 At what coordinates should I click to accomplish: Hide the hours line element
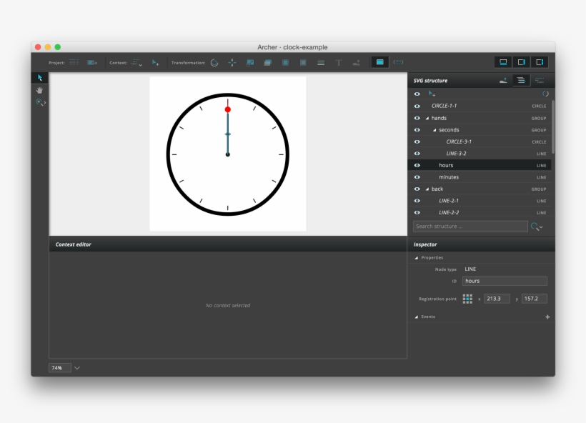(417, 165)
